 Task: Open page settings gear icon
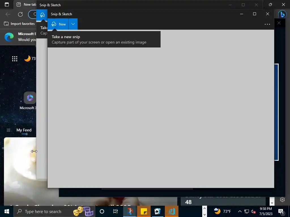point(282,199)
